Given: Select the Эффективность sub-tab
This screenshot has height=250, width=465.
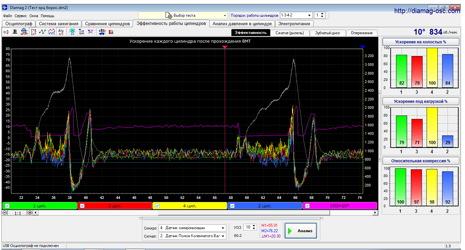Looking at the screenshot, I should (x=251, y=33).
